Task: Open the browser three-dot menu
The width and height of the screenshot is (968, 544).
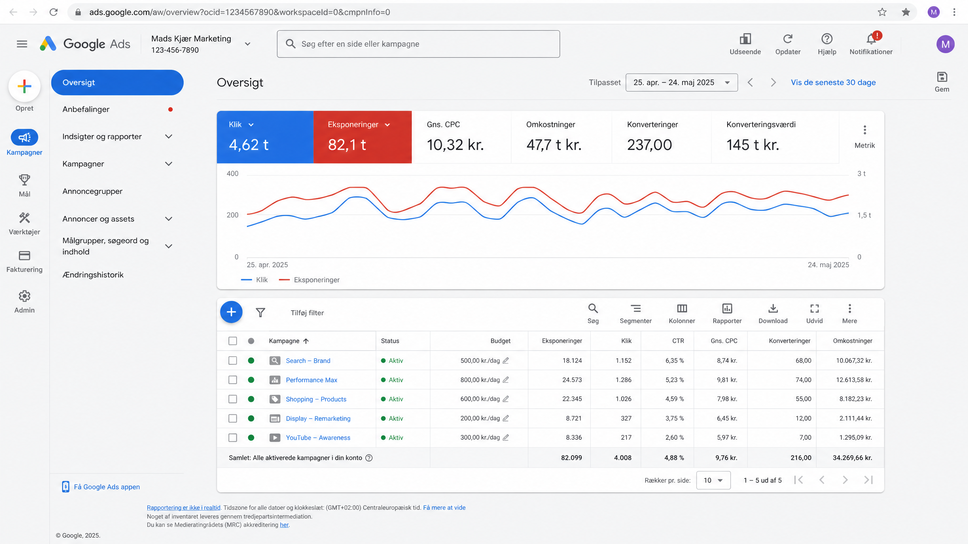Action: 954,12
